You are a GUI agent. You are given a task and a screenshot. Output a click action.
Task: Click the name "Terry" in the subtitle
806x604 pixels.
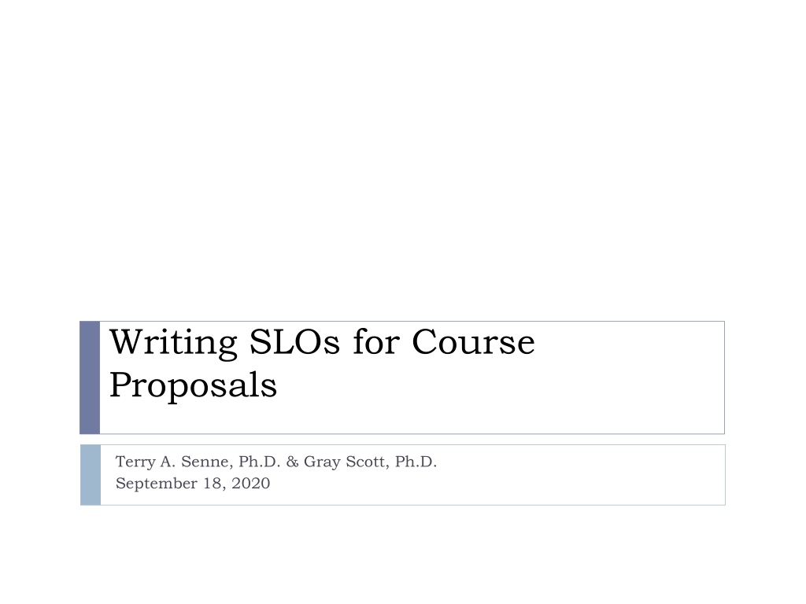[x=135, y=462]
